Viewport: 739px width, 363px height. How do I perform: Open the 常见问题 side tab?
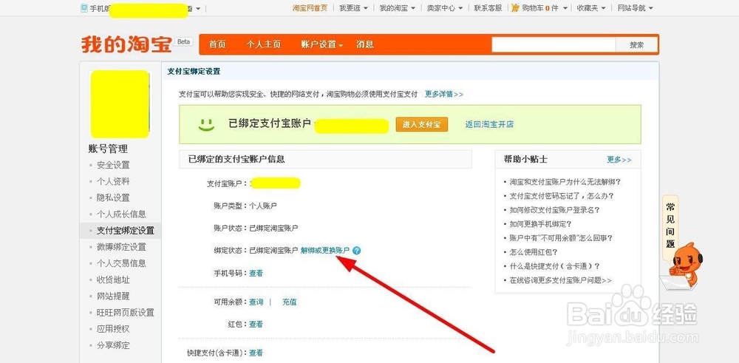670,225
